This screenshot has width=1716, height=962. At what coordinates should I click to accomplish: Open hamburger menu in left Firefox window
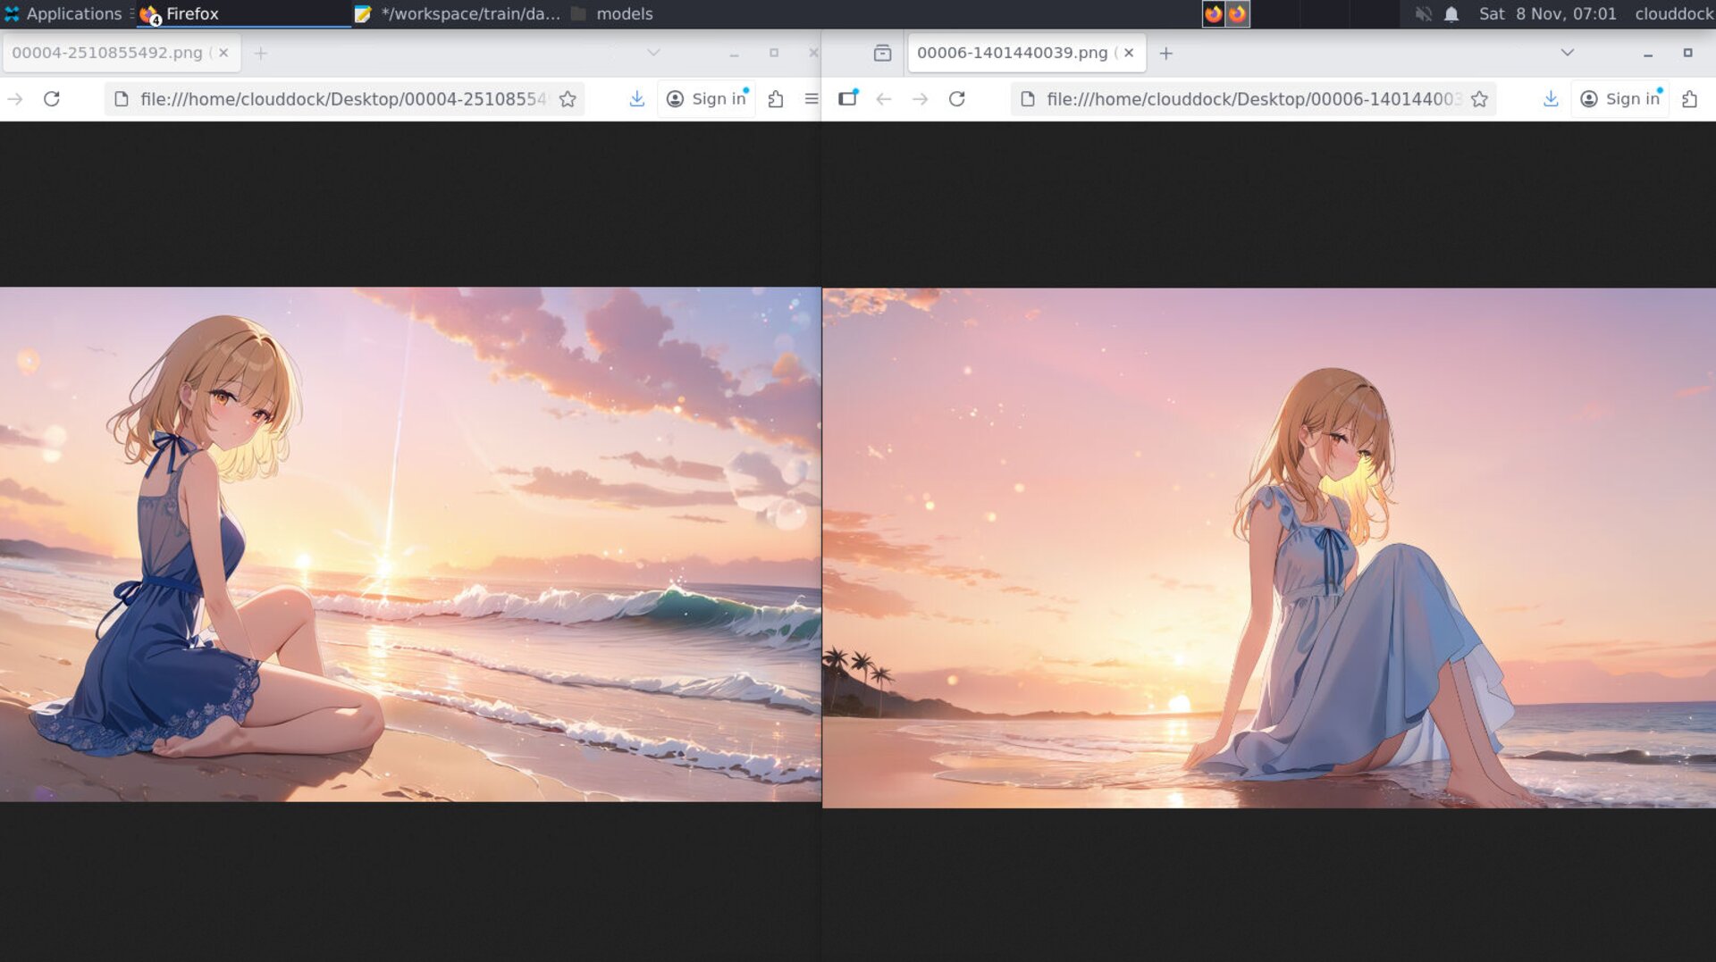pyautogui.click(x=811, y=99)
